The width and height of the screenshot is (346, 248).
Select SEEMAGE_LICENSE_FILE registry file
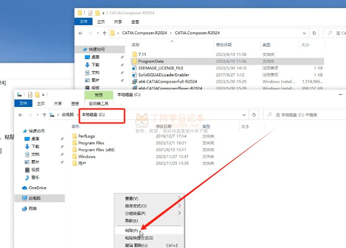point(161,68)
